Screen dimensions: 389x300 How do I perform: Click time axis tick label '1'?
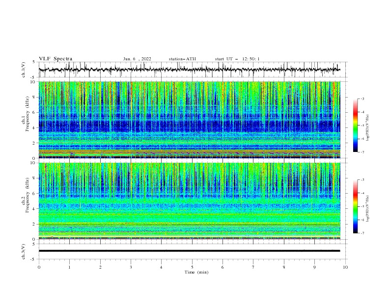(x=69, y=267)
